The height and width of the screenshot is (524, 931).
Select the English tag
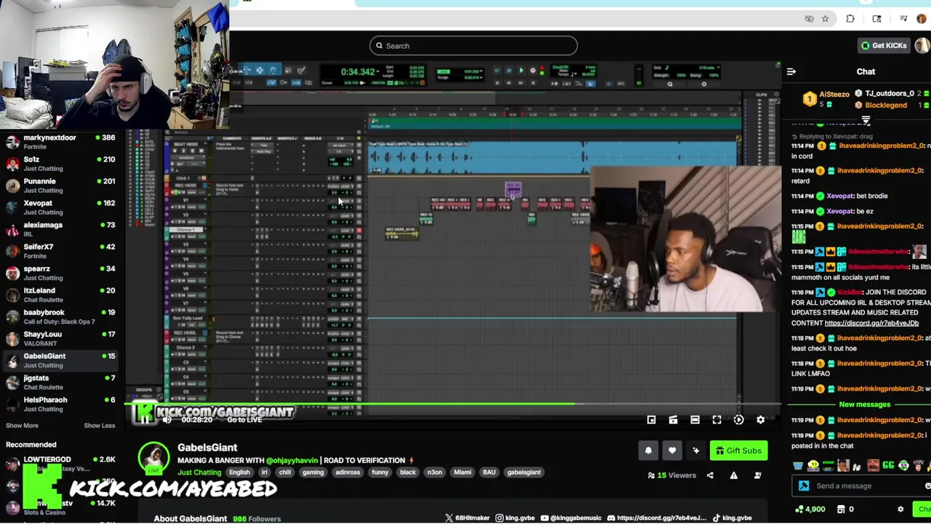pos(239,472)
